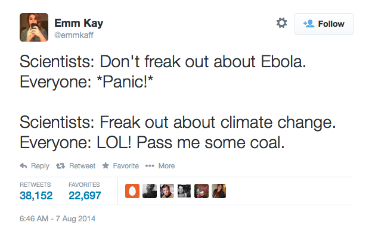Click the Retweet text label
372x235 pixels.
pos(82,166)
